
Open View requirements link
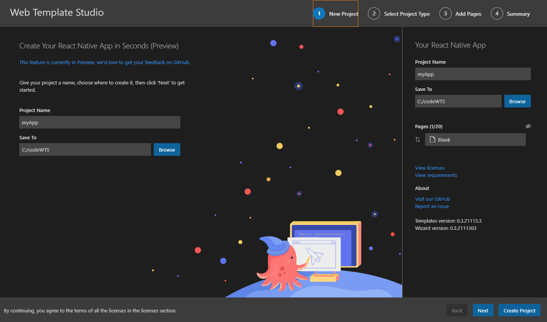[436, 175]
